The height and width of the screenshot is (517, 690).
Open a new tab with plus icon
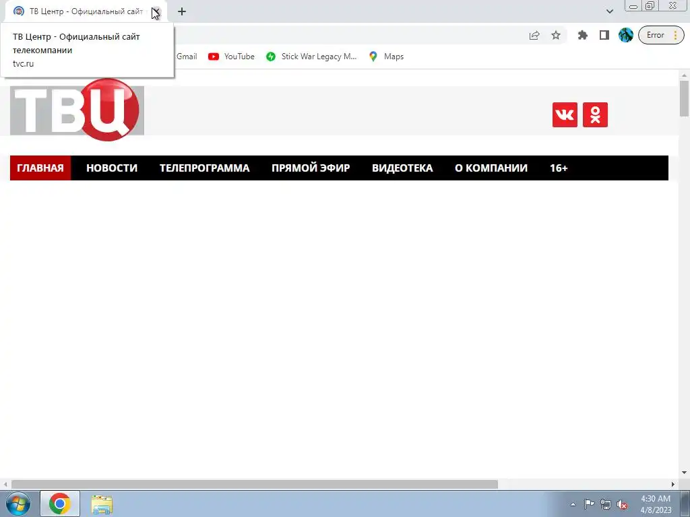[182, 11]
